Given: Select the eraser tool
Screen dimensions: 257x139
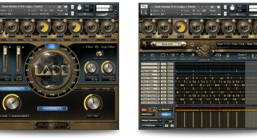Looking at the screenshot, I should pos(193,56).
